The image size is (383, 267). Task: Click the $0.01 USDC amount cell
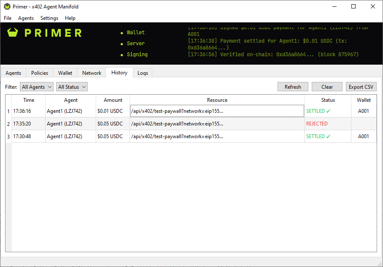(x=113, y=111)
